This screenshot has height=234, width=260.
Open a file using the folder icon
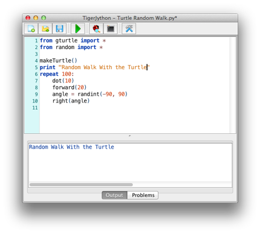(x=45, y=28)
